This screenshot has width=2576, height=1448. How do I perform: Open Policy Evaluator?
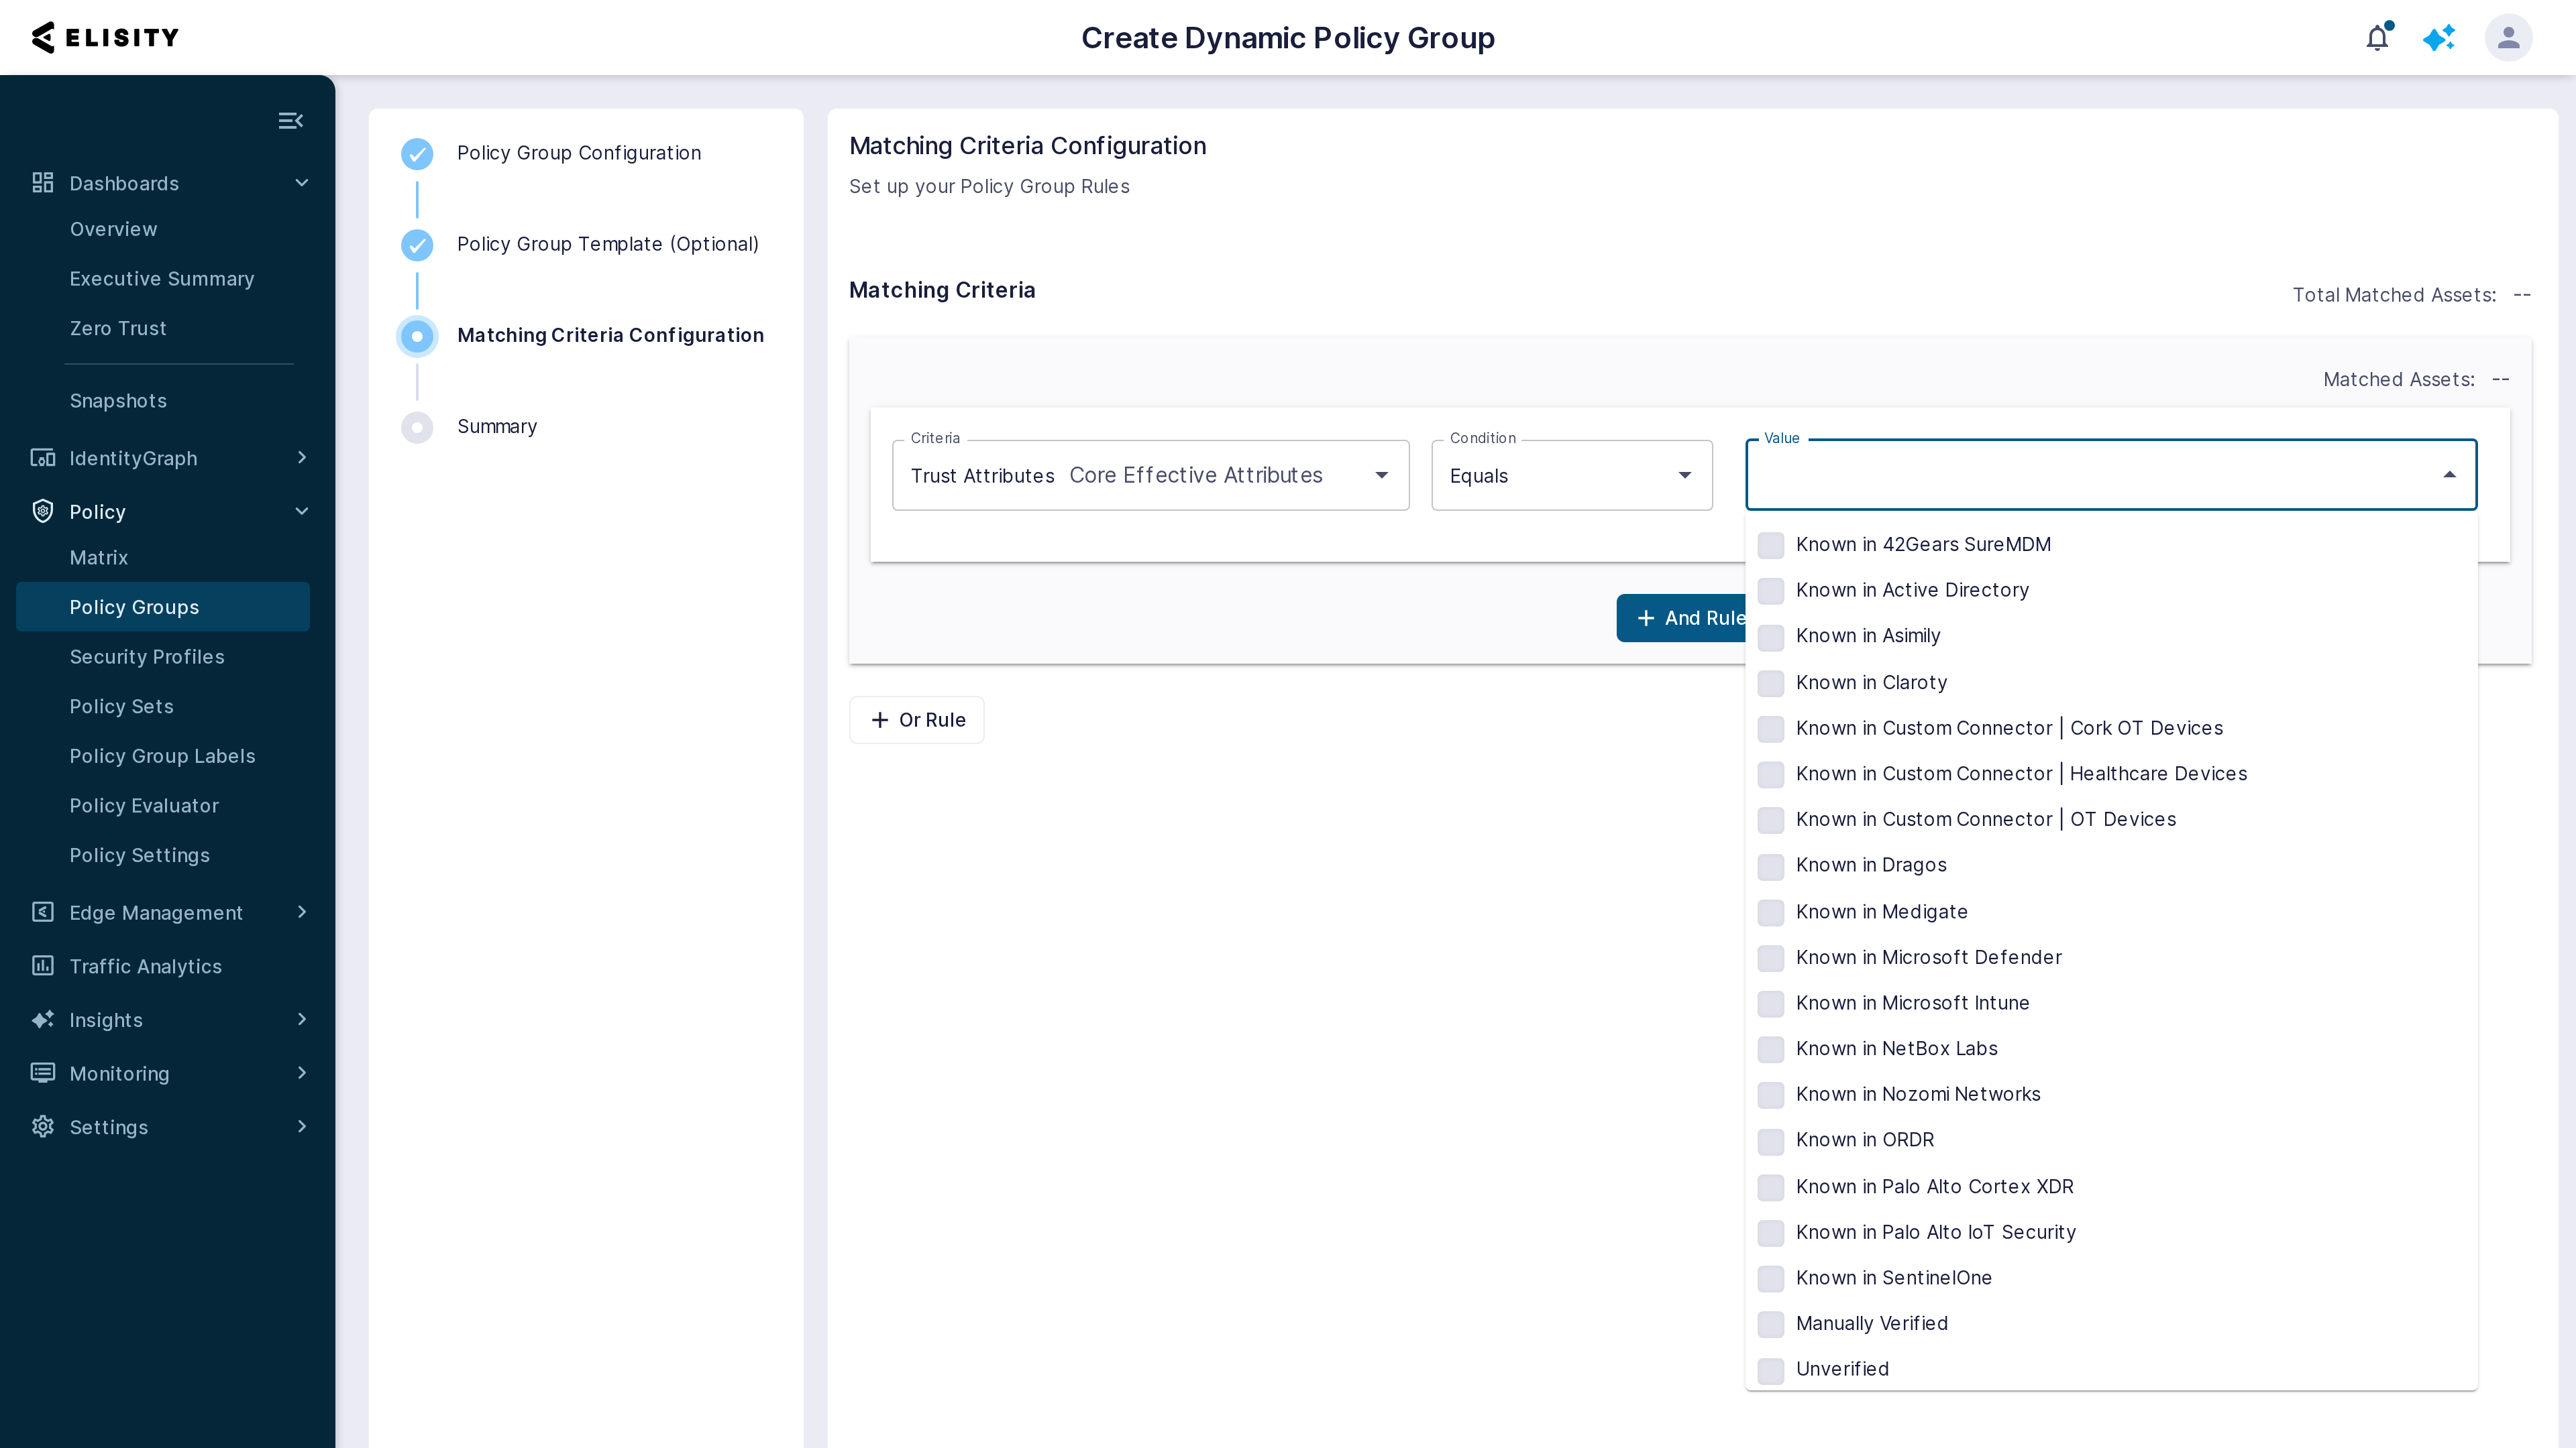[144, 805]
